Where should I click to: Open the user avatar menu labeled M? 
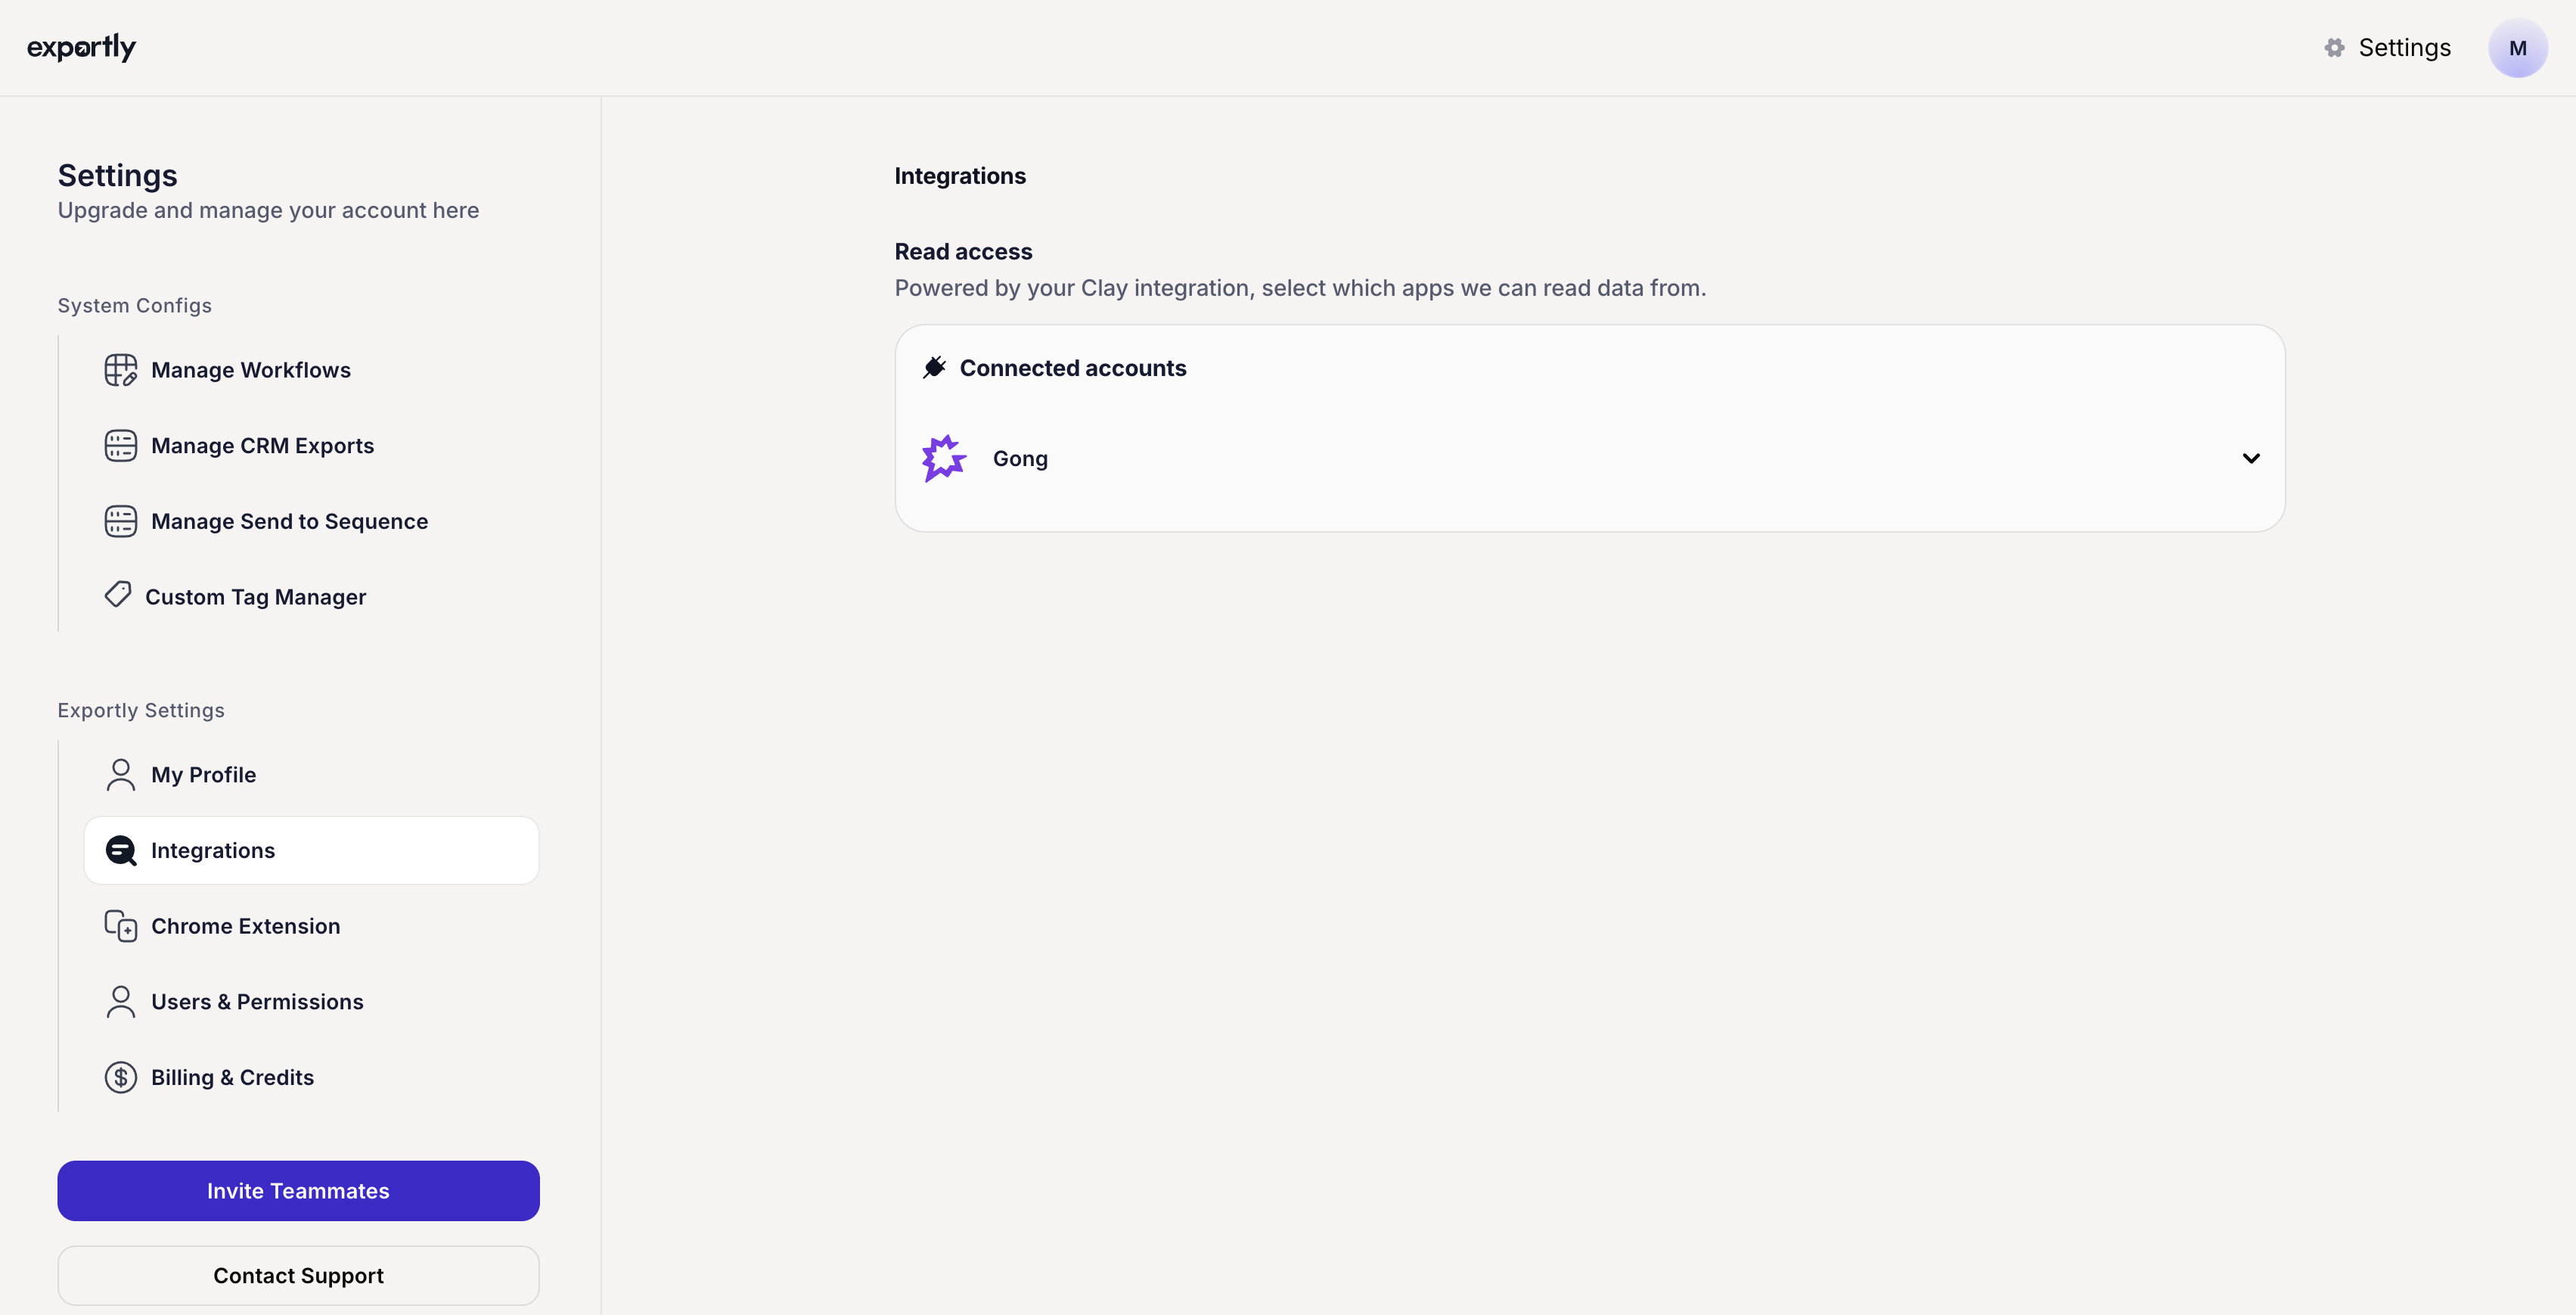point(2517,48)
